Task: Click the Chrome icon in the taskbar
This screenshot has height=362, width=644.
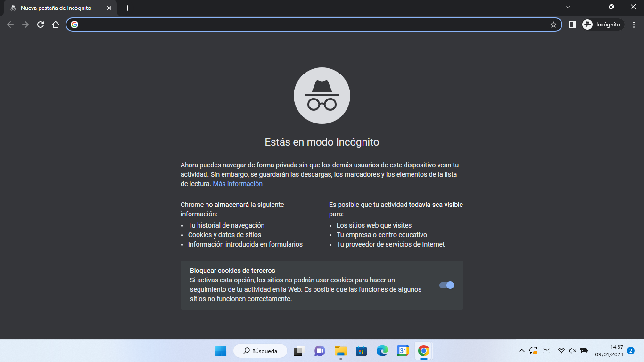Action: pyautogui.click(x=423, y=351)
